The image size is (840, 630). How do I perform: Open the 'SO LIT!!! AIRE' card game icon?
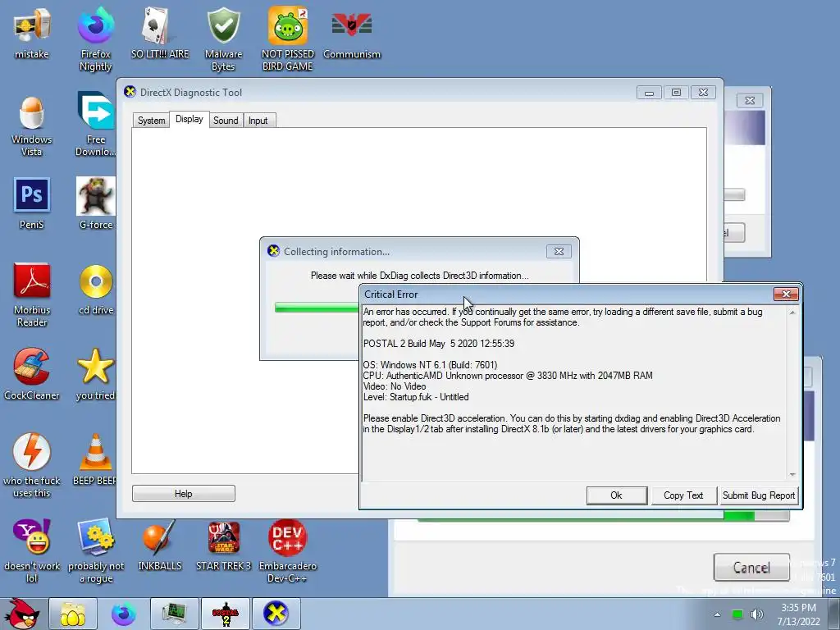pyautogui.click(x=160, y=33)
